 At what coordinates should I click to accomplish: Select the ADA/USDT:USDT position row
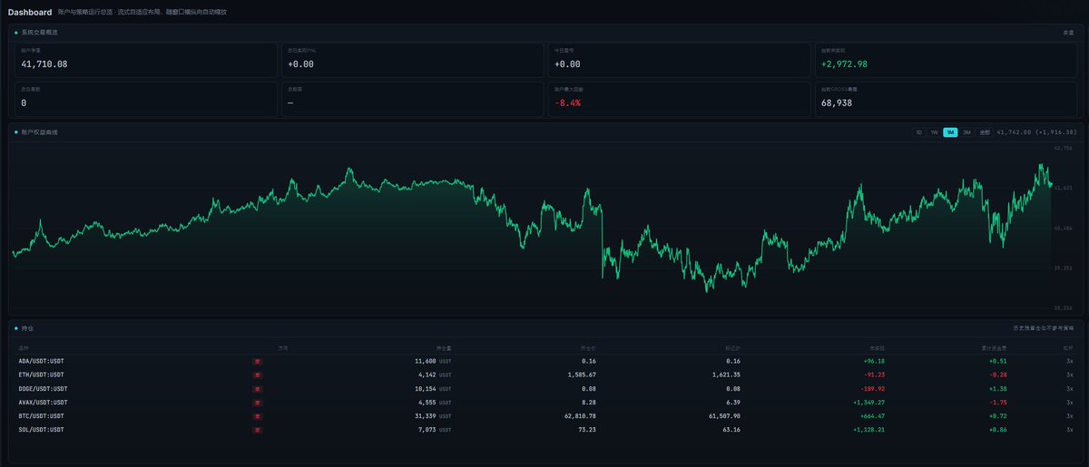point(544,361)
